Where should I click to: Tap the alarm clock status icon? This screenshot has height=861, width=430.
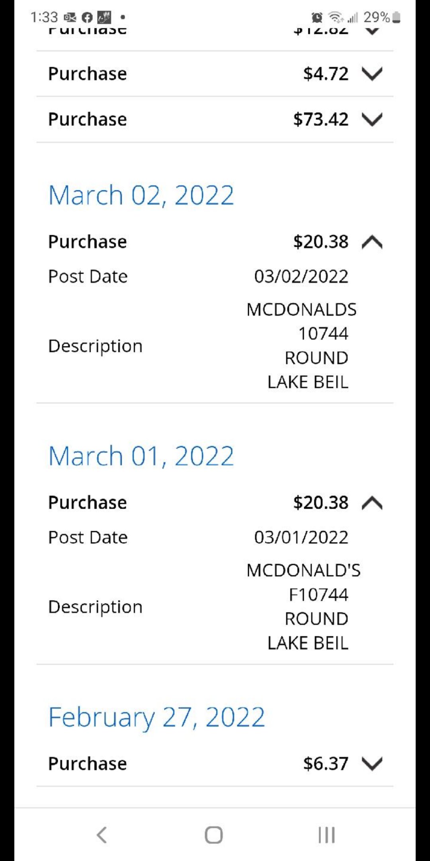317,18
